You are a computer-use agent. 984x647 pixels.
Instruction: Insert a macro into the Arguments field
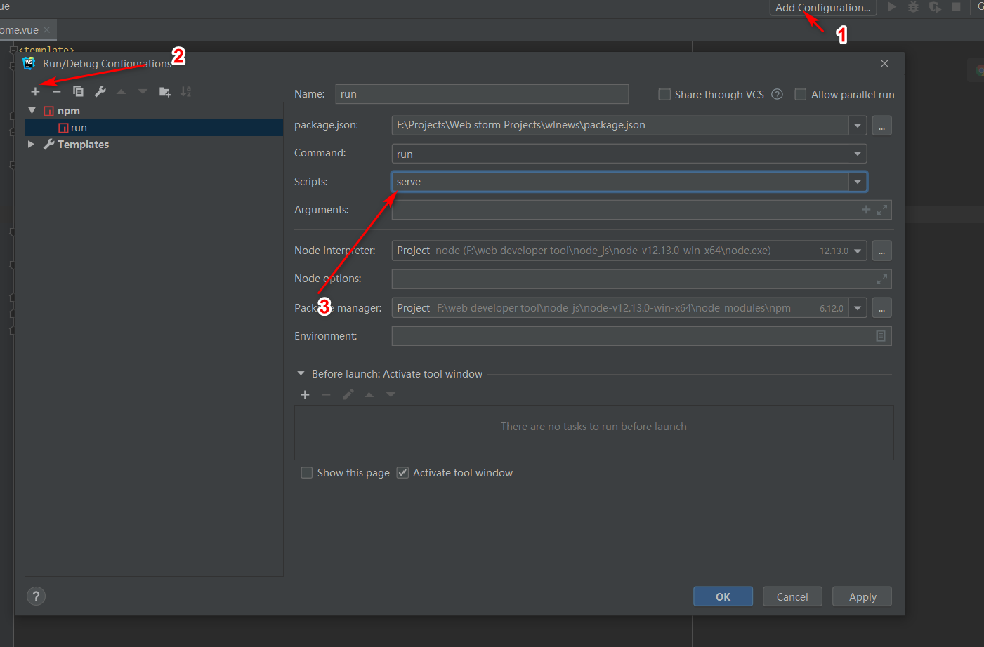pyautogui.click(x=866, y=210)
